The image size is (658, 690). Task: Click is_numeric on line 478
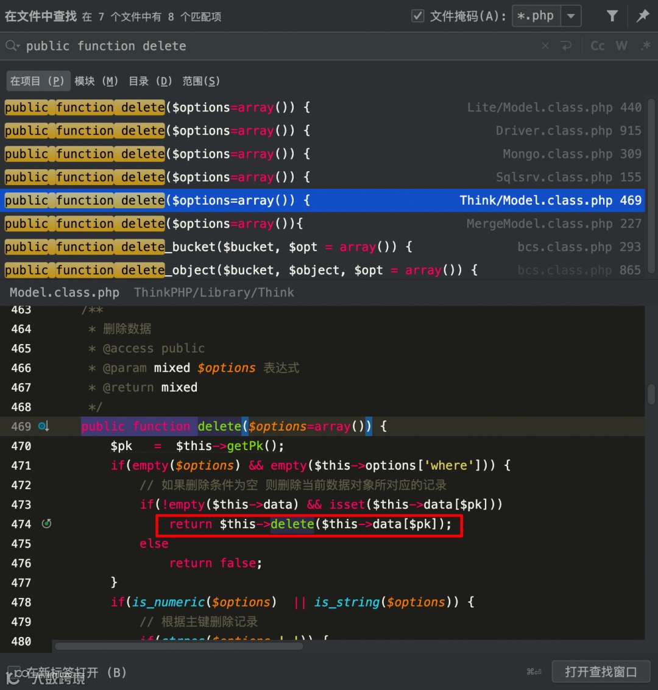point(169,602)
